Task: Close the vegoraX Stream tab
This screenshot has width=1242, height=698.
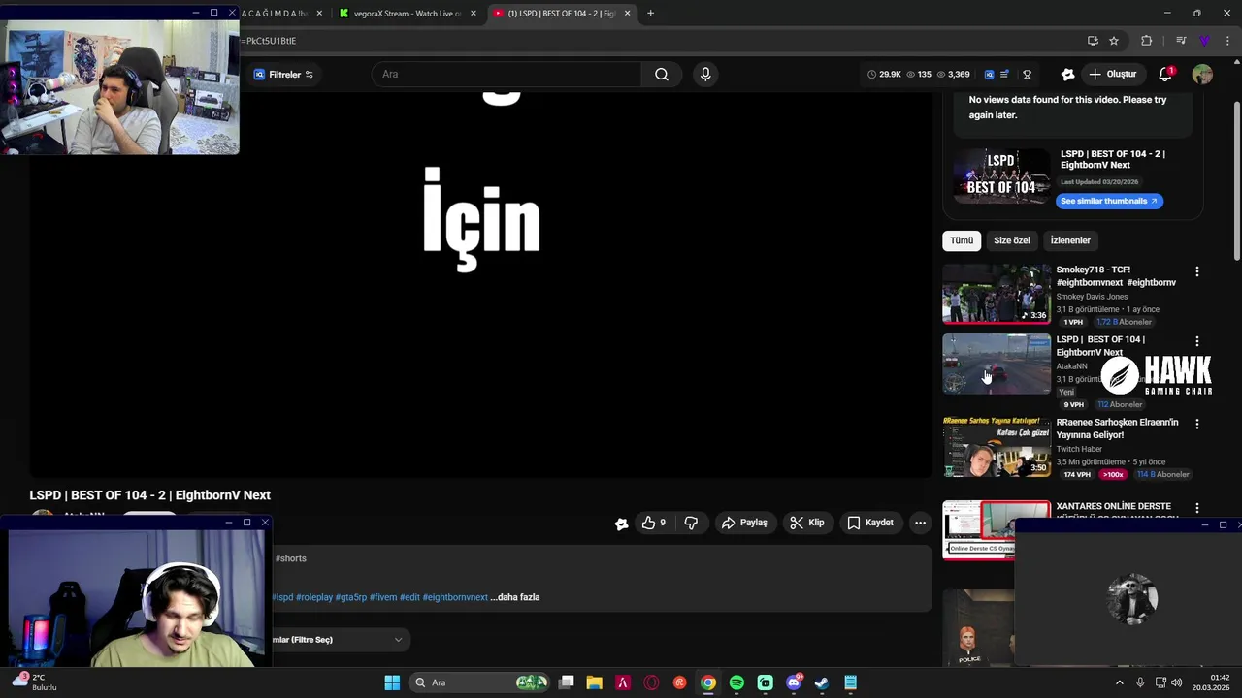Action: tap(474, 14)
